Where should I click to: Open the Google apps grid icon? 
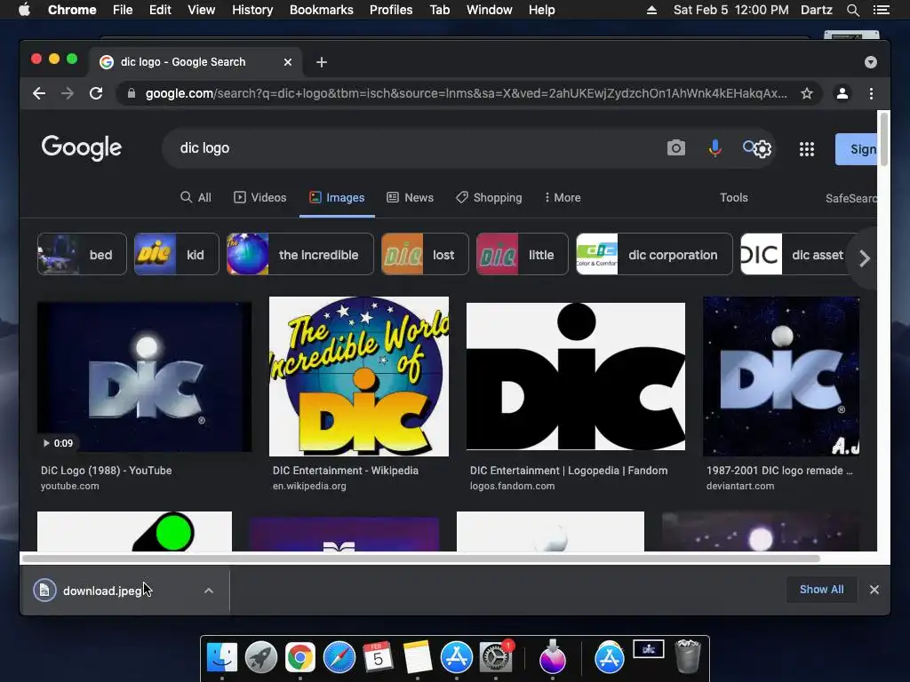click(807, 149)
